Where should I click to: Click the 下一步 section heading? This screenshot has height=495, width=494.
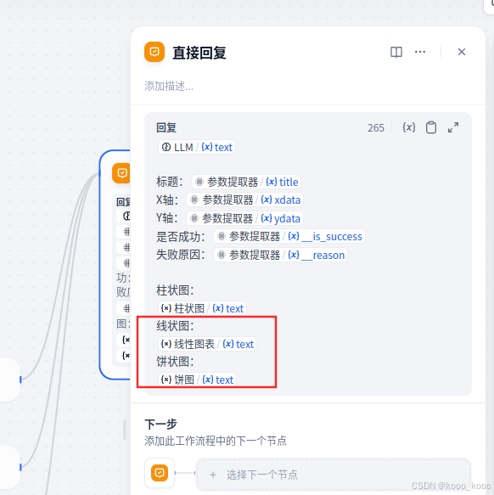160,424
